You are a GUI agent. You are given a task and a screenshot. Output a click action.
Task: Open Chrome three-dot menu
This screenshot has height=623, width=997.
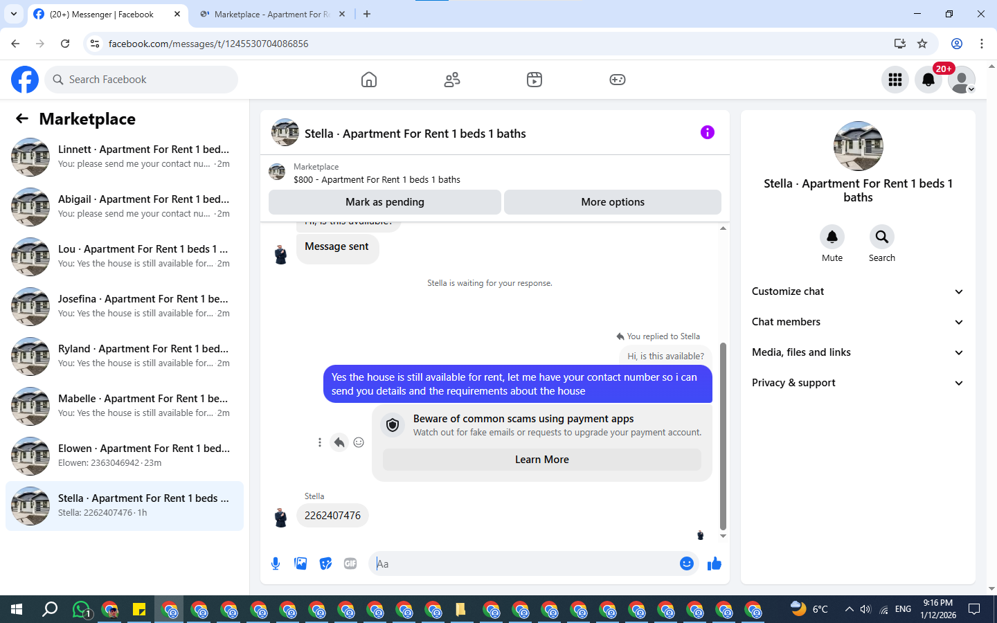[982, 44]
